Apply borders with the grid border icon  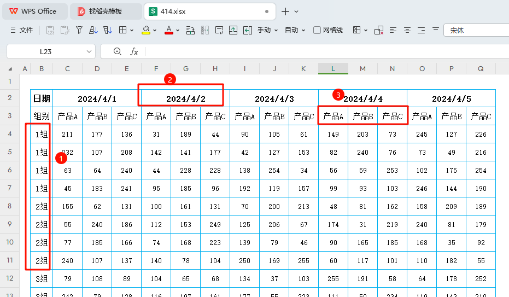tap(122, 30)
